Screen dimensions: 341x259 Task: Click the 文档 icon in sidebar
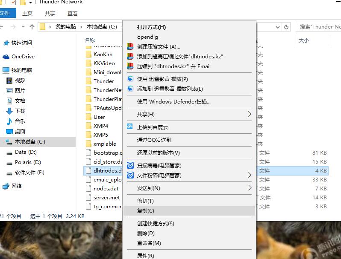tap(9, 101)
